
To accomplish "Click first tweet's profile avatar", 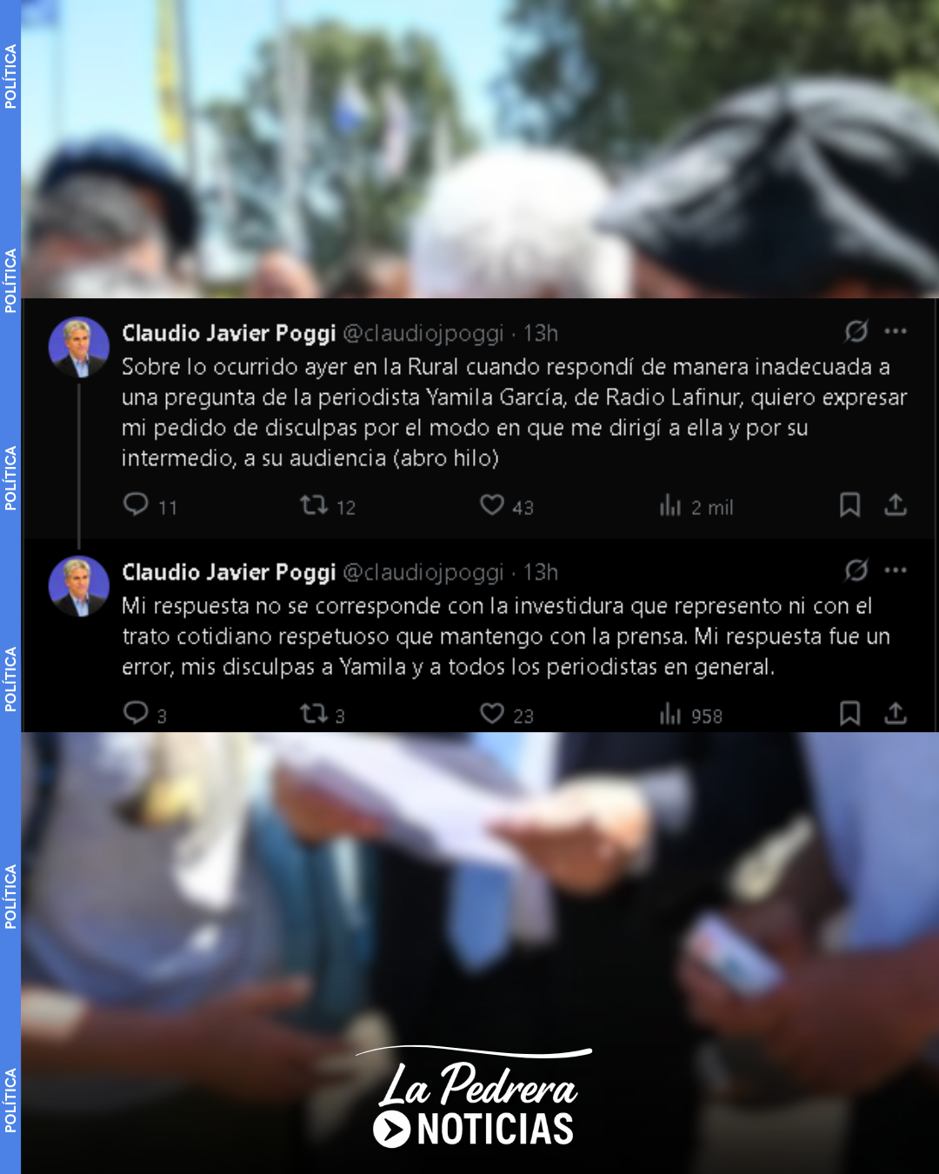I will click(79, 347).
